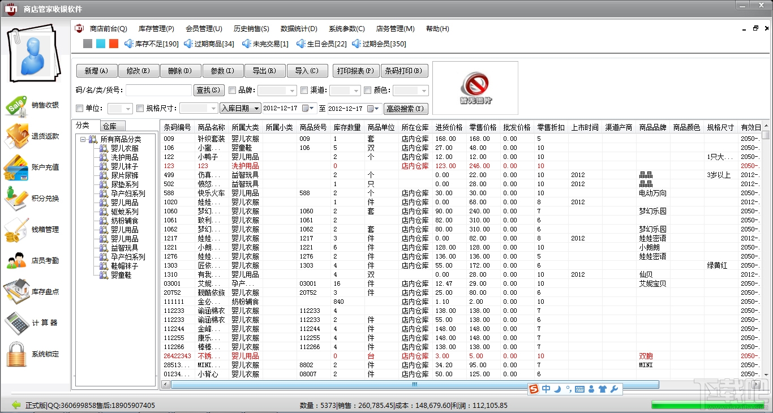Click the app logo icon beside 商店前台 menu

click(79, 28)
